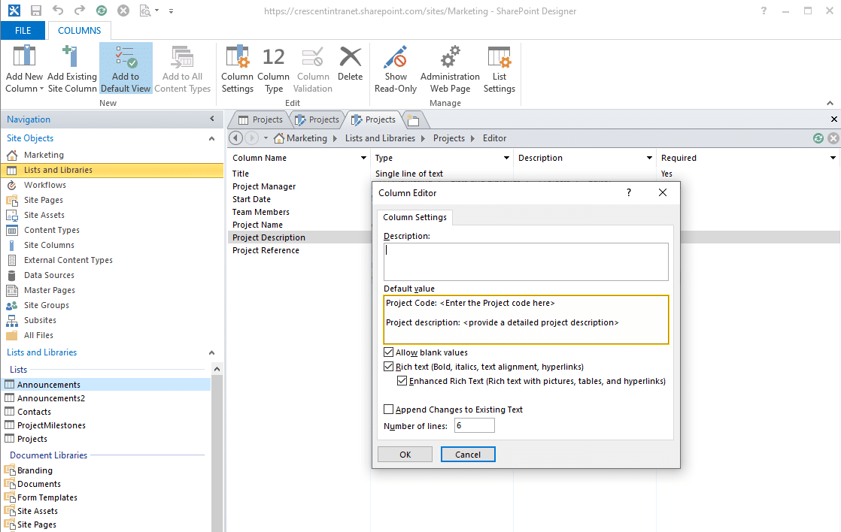
Task: Open Column Settings in the ribbon
Action: pos(237,67)
